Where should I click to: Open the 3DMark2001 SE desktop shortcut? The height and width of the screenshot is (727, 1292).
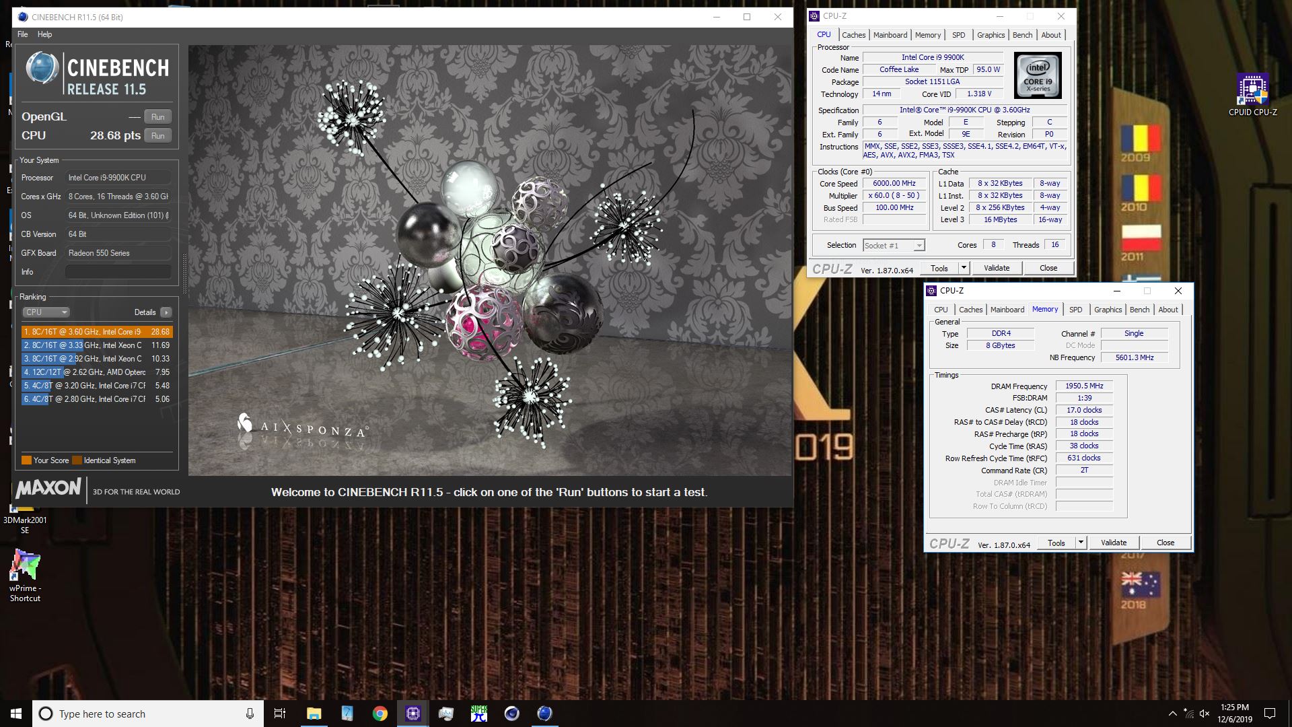25,524
